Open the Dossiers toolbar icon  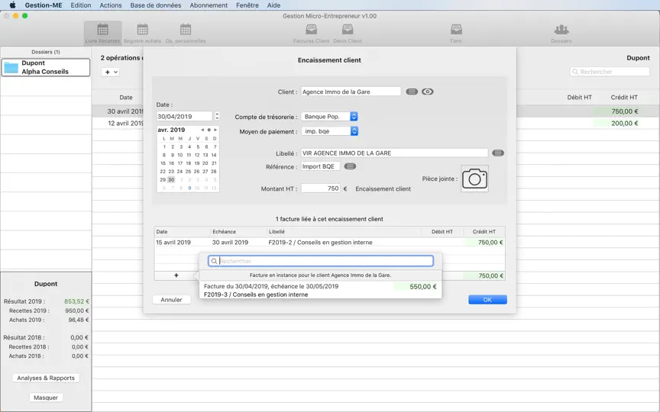pos(561,34)
